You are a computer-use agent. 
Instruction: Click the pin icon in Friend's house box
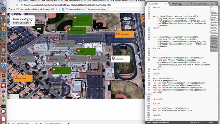pos(16,77)
